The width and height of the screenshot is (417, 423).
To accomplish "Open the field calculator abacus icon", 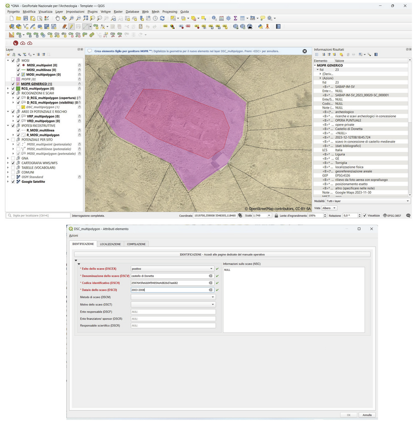I will point(221,19).
